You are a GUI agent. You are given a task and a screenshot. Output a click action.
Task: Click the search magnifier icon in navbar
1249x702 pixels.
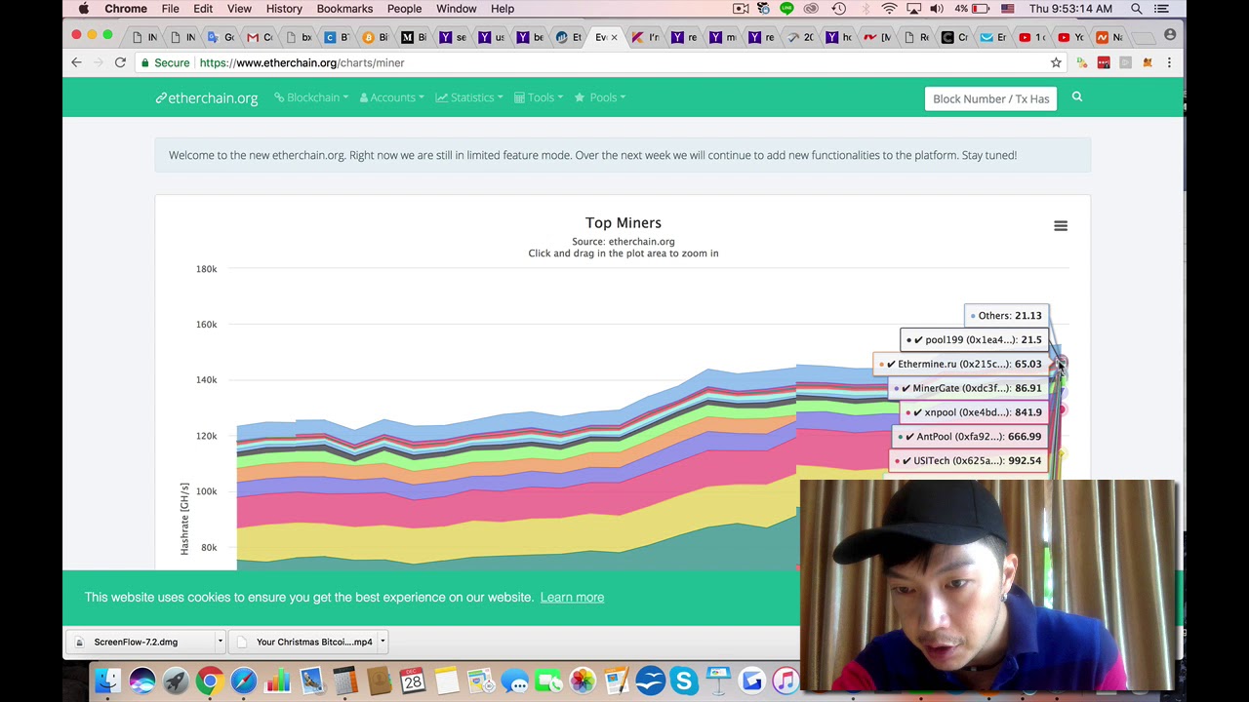coord(1077,97)
